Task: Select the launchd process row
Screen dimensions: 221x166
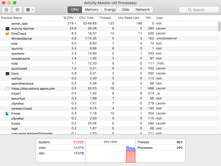Action: [109, 49]
